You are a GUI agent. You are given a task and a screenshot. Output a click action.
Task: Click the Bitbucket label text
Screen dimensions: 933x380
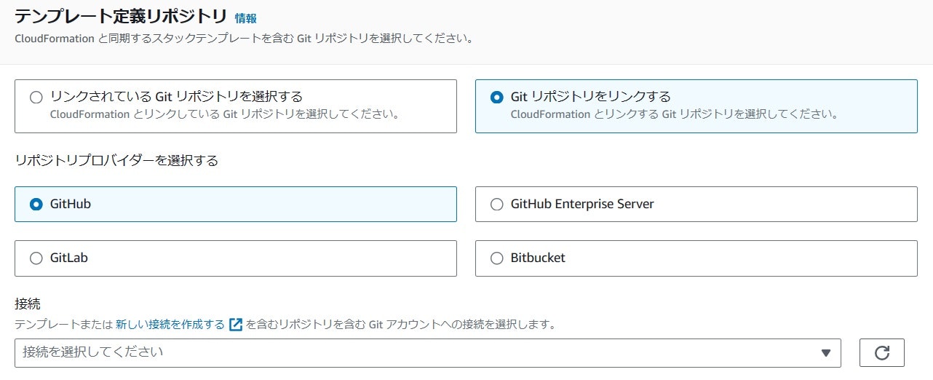click(538, 258)
